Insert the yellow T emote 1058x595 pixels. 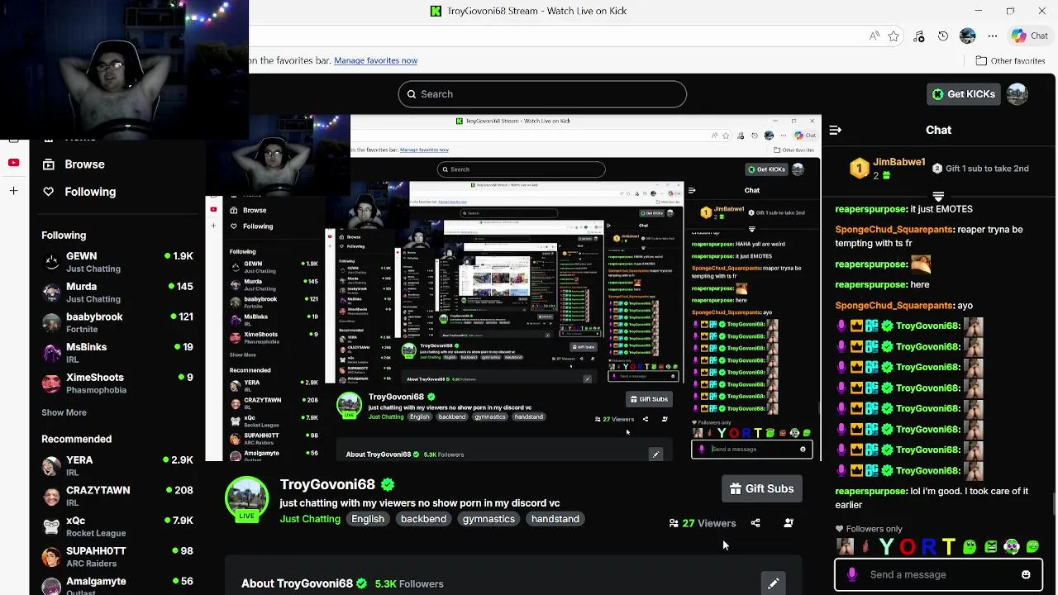pos(948,547)
